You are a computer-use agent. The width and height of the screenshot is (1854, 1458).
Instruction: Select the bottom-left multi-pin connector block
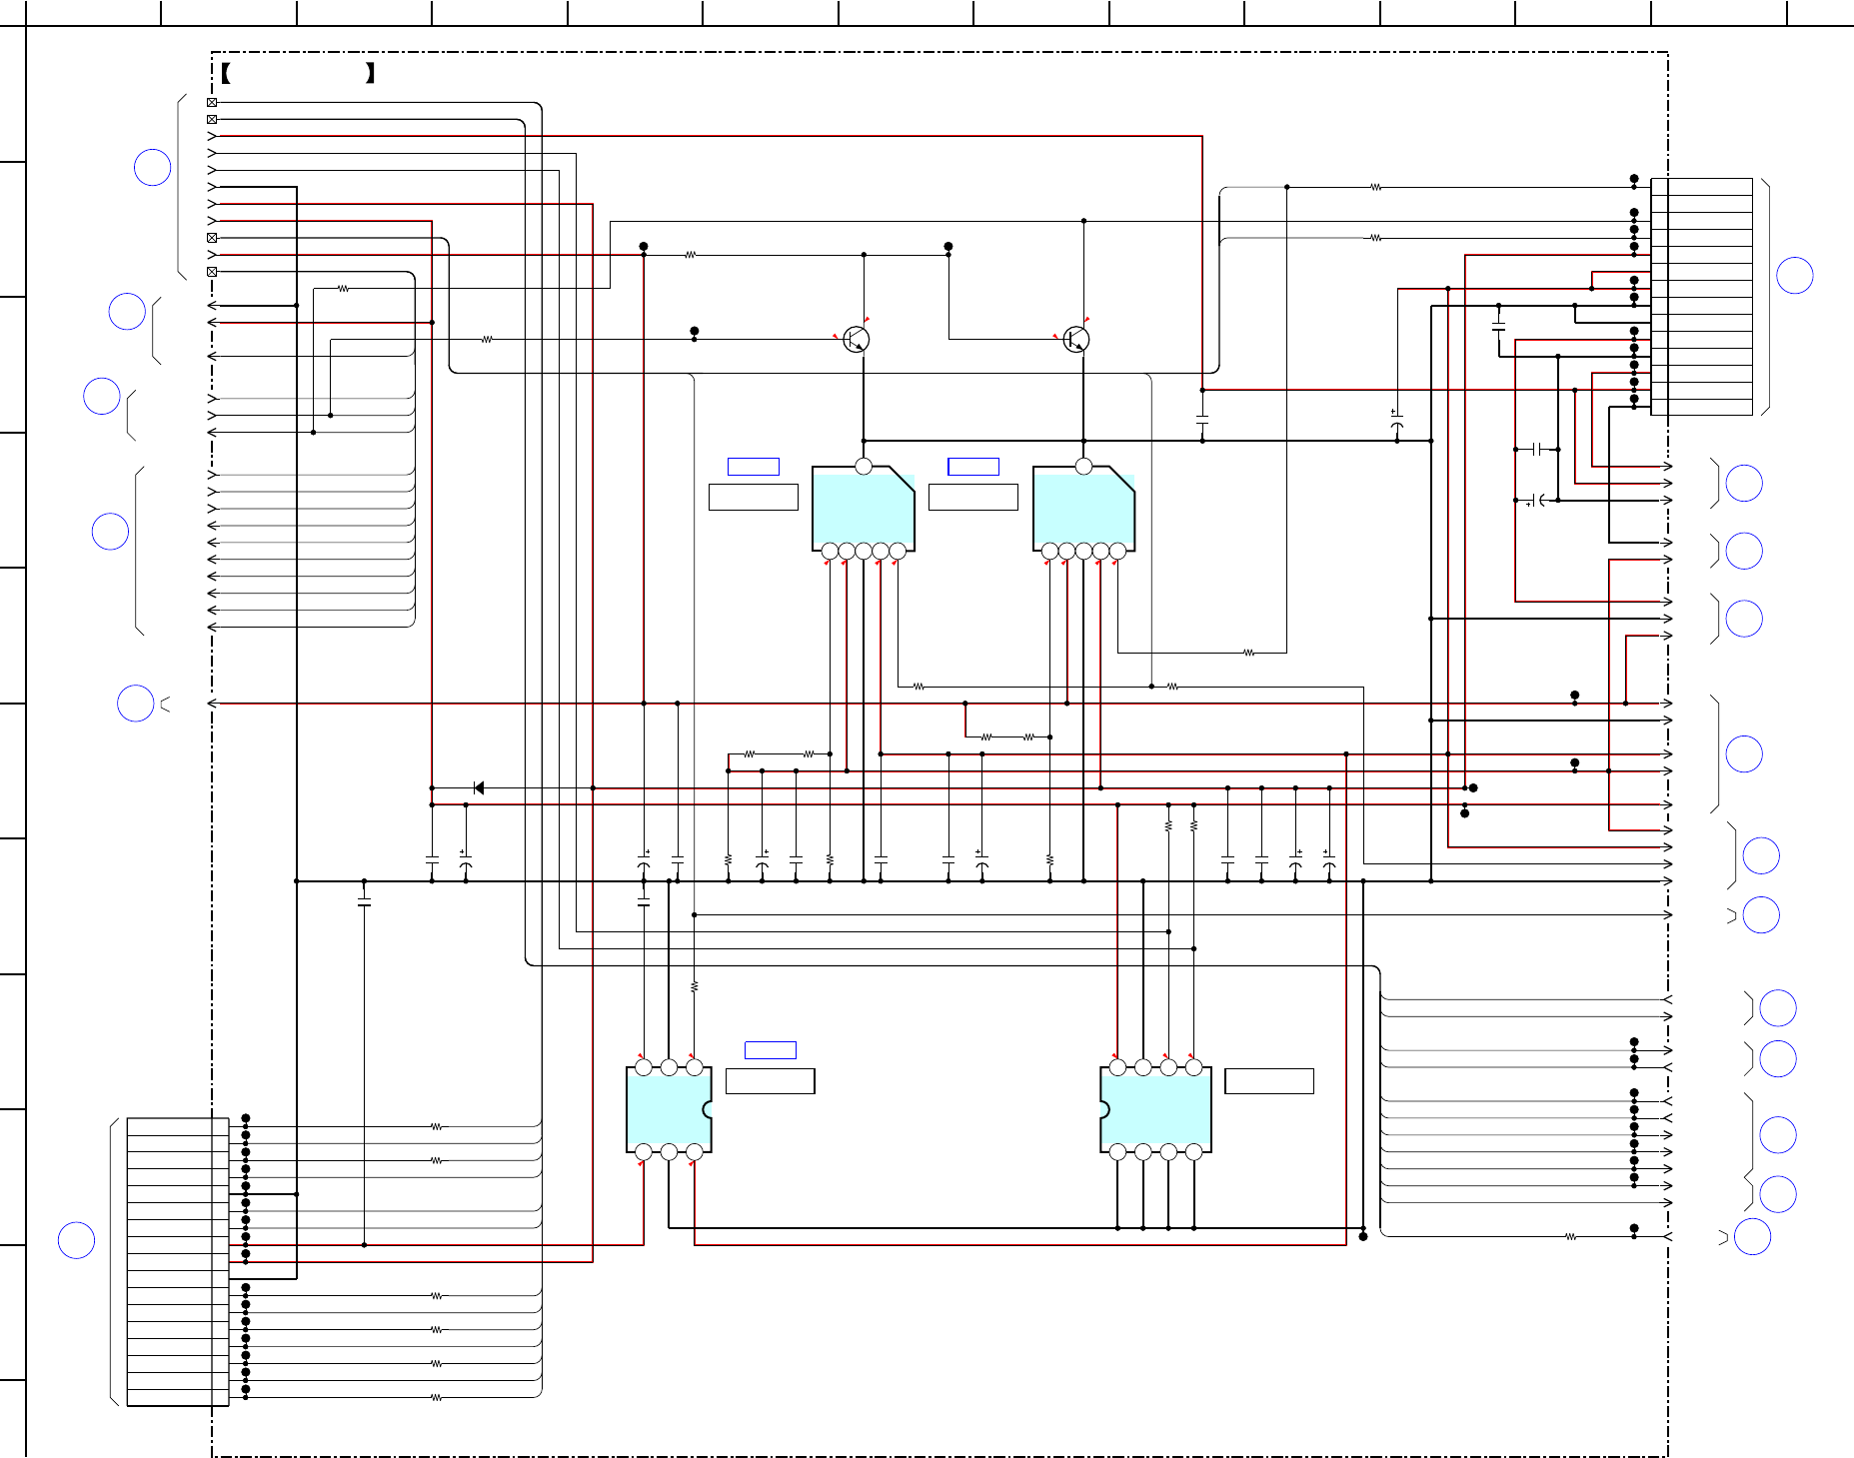[x=178, y=1262]
